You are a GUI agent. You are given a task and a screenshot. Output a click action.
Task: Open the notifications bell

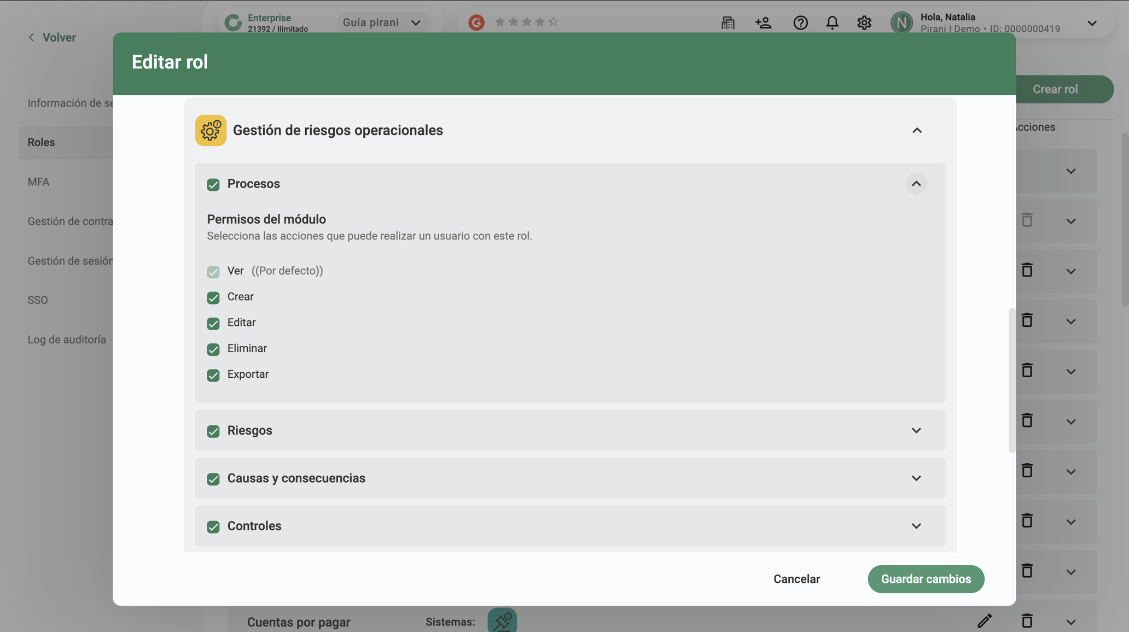click(x=832, y=22)
